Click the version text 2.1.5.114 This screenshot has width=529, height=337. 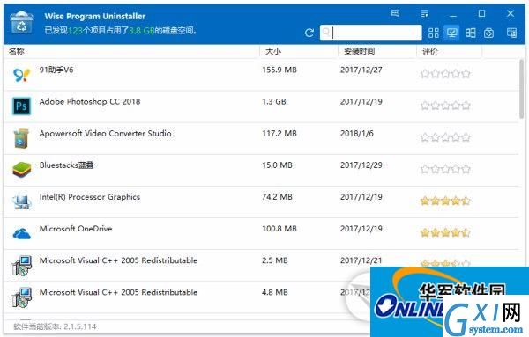pyautogui.click(x=80, y=326)
